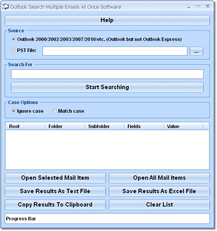
Task: Sort results by the Value column
Action: click(183, 126)
